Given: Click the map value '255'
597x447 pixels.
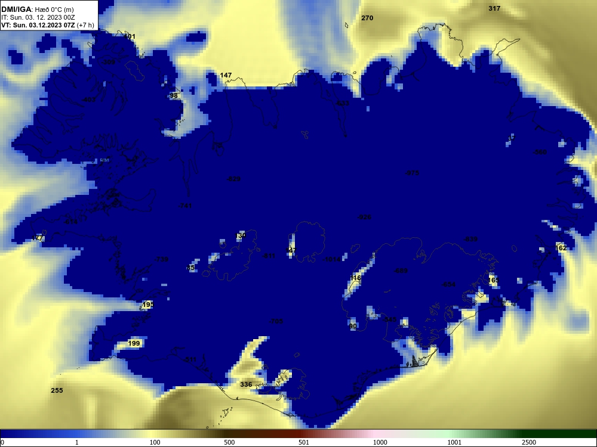Looking at the screenshot, I should tap(57, 390).
